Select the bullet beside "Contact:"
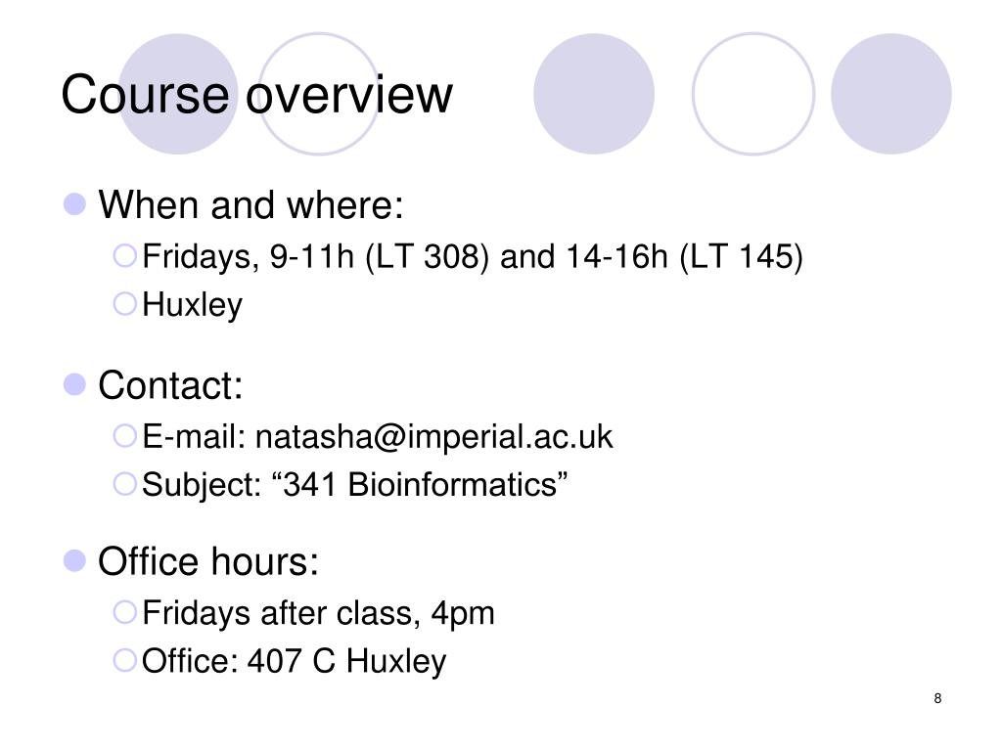 click(74, 384)
